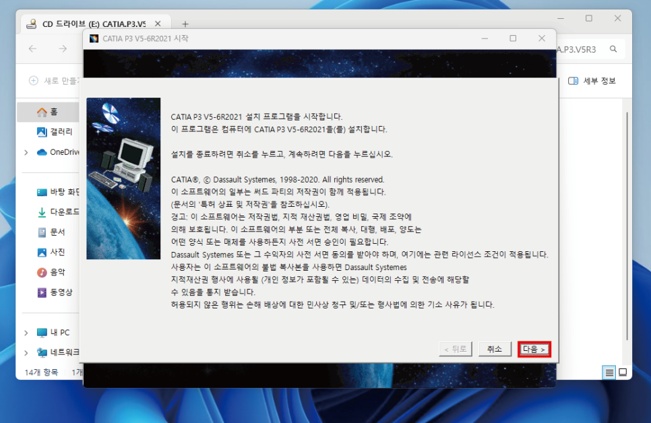
Task: Switch Explorer to large thumbnails view
Action: [x=623, y=372]
